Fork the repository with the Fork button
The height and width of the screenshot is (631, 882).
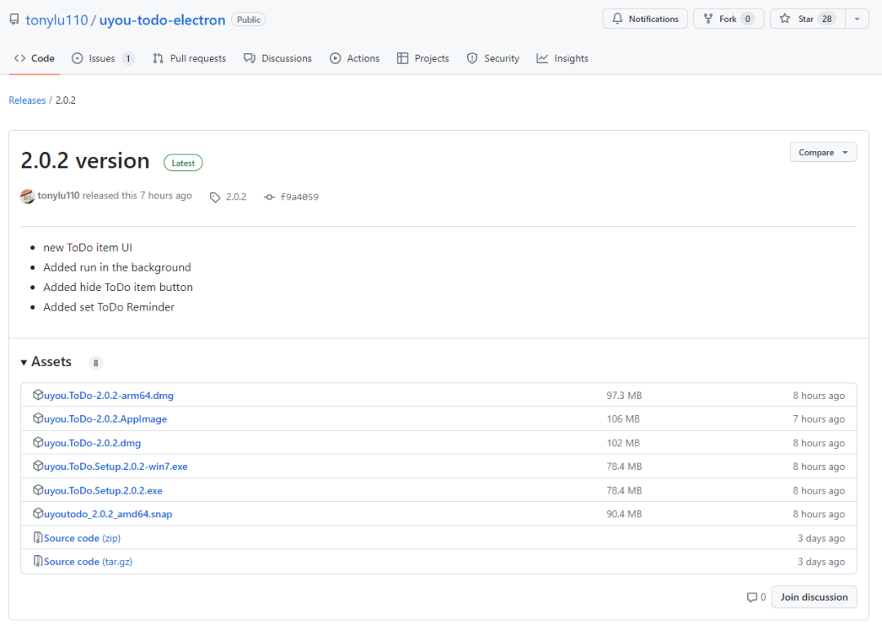pyautogui.click(x=728, y=19)
